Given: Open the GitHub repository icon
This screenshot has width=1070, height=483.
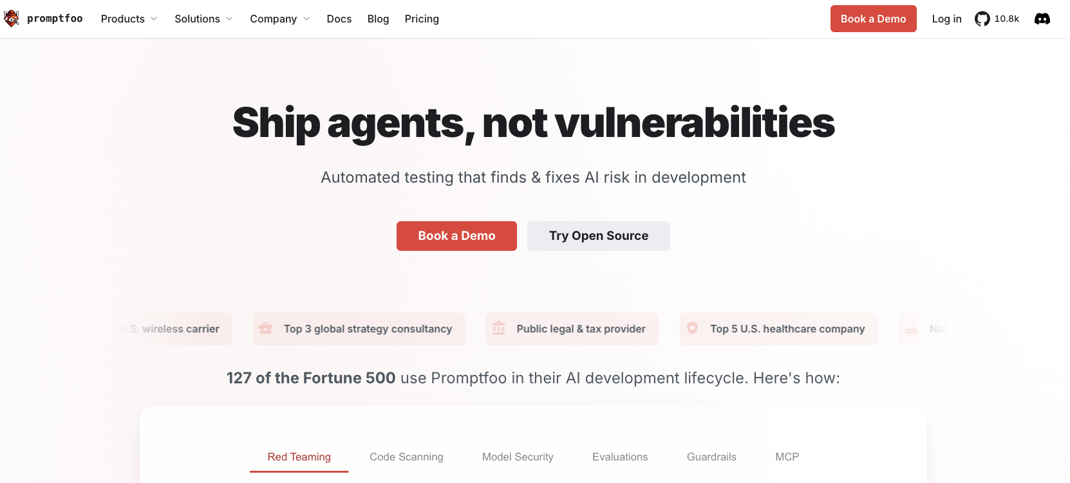Looking at the screenshot, I should (x=982, y=19).
